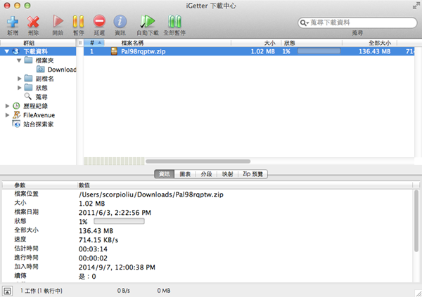Toggle 自動下載 (Auto Download) icon
Viewport: 422px width, 297px height.
(x=148, y=22)
